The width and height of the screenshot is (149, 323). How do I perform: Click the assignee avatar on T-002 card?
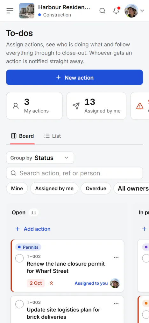tap(115, 283)
